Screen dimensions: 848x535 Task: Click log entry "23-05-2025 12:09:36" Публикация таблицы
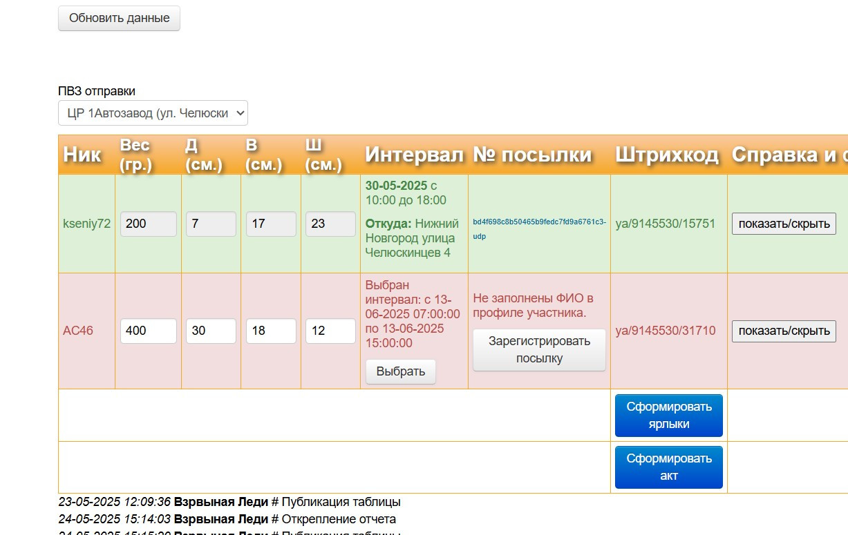point(229,502)
